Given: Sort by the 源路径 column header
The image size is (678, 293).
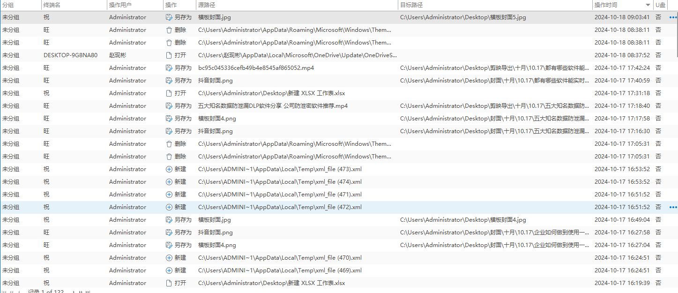Looking at the screenshot, I should [x=297, y=5].
